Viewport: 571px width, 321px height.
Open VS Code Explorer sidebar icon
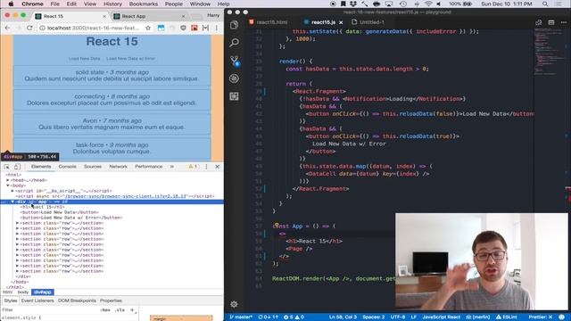(x=234, y=25)
